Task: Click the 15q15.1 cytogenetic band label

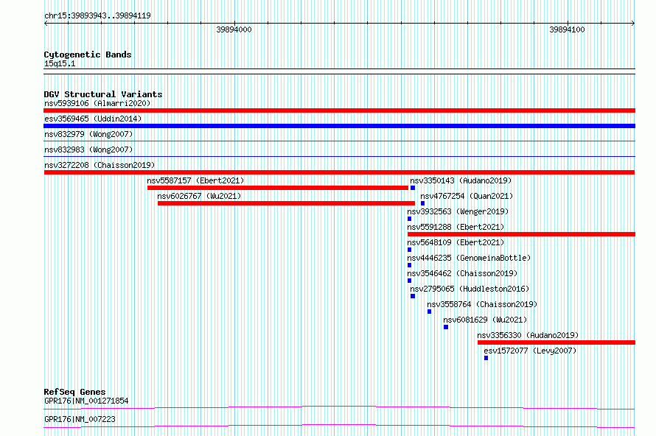Action: coord(60,63)
